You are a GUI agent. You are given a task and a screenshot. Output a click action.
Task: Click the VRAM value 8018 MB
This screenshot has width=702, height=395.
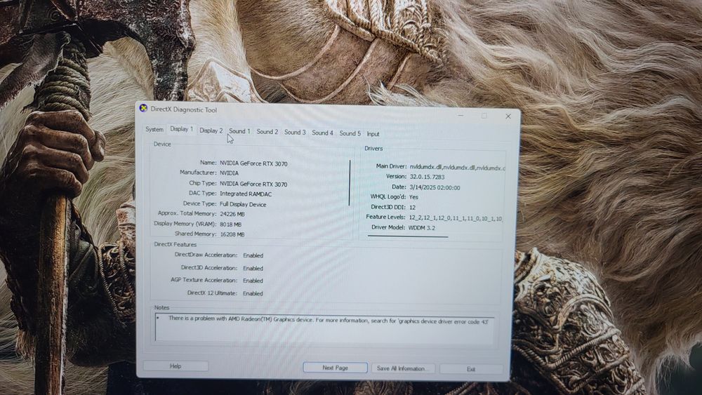[230, 225]
